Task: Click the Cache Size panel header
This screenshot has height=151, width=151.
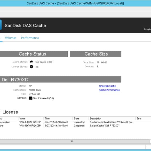Action: point(96,54)
